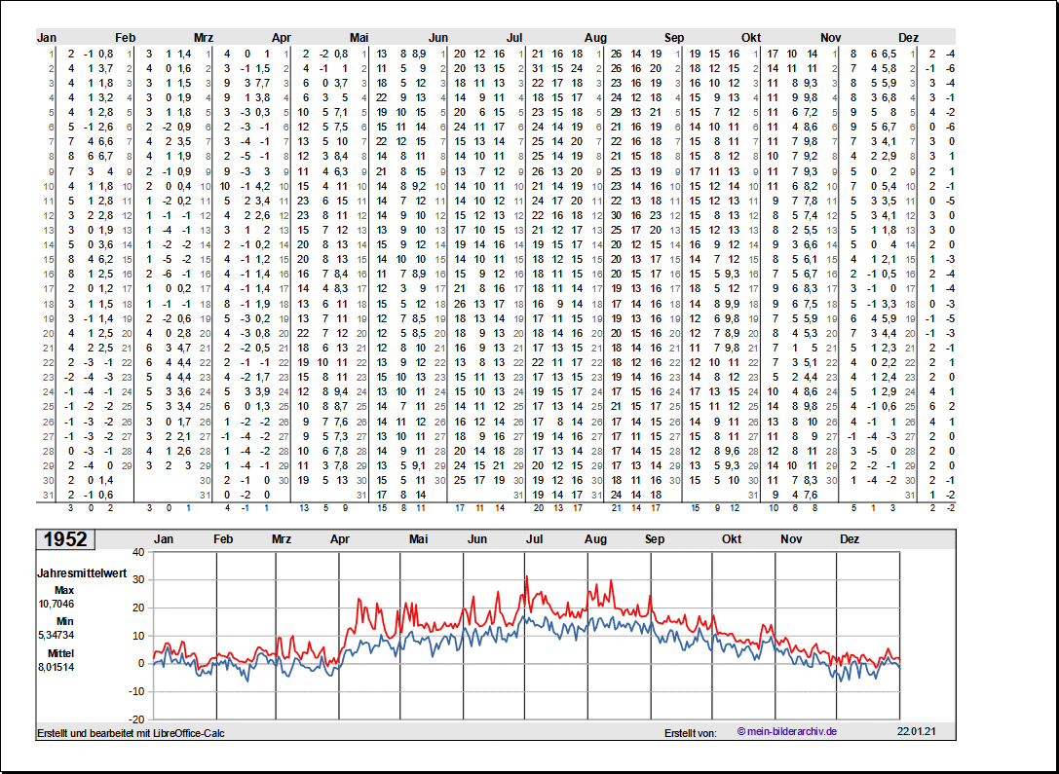Click the -20 label on the chart axis
Screen dimensions: 1059x774
click(135, 719)
